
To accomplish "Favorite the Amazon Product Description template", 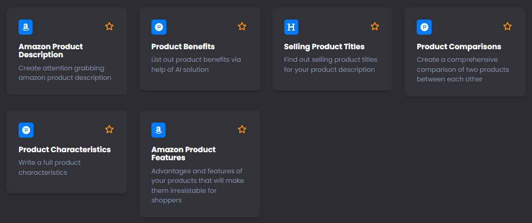I will coord(109,27).
